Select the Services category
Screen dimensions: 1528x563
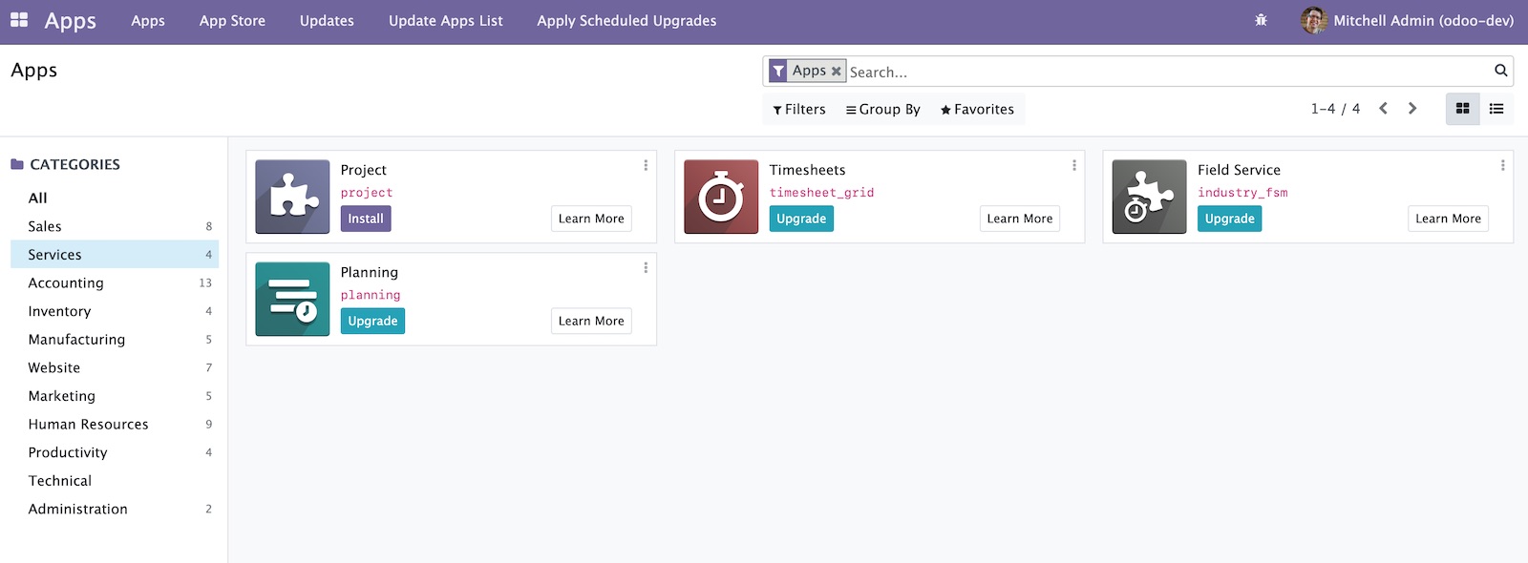pos(115,255)
